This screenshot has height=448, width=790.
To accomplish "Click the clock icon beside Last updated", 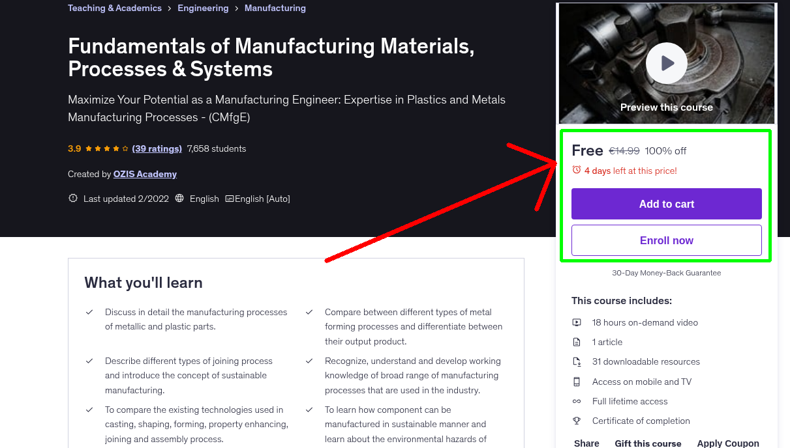I will point(72,198).
